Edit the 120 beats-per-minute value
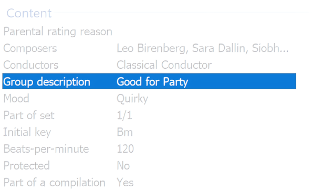Screen dimensions: 313x192 126,149
